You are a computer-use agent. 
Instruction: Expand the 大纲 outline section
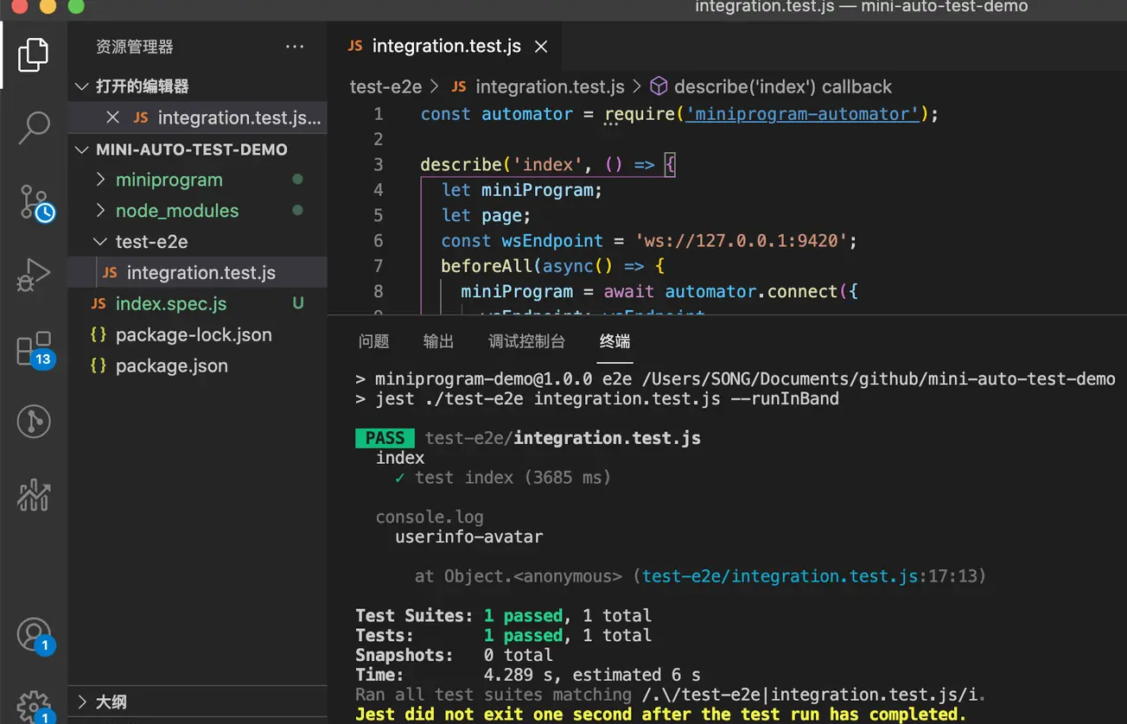coord(82,702)
